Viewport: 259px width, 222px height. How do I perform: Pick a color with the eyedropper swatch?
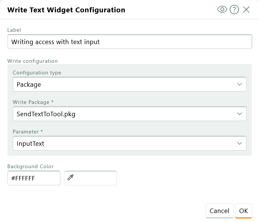click(90, 178)
